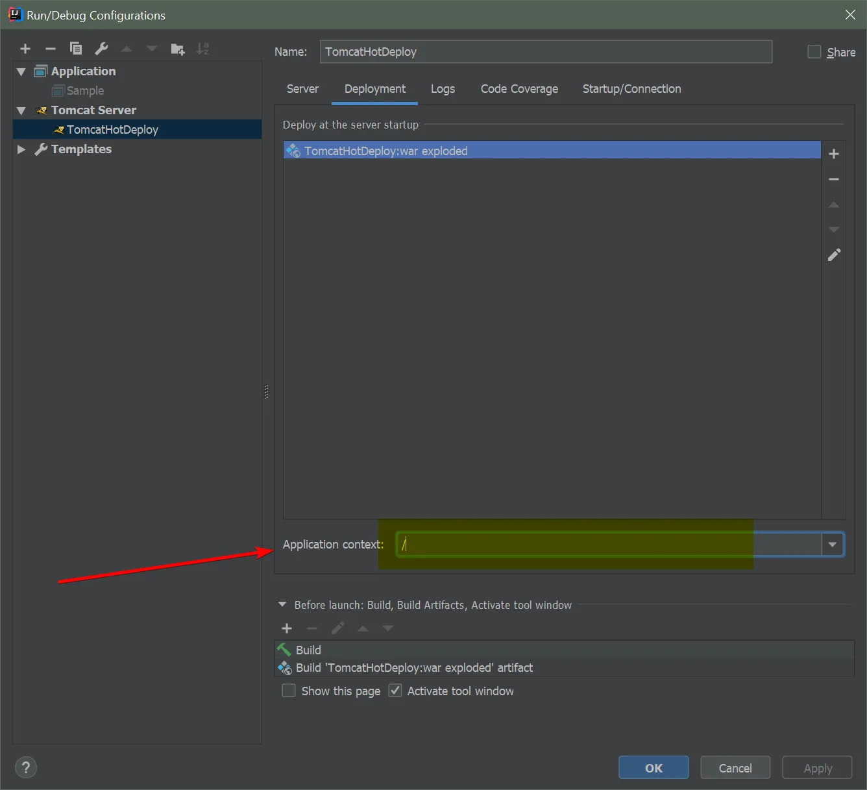867x790 pixels.
Task: Copy the selected run configuration
Action: coord(76,49)
